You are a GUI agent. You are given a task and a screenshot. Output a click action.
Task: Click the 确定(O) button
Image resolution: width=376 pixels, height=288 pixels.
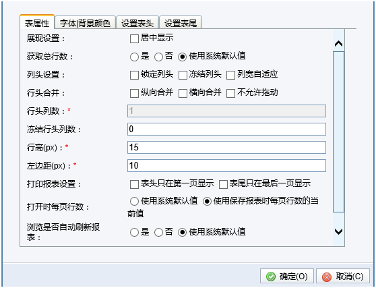tap(287, 277)
